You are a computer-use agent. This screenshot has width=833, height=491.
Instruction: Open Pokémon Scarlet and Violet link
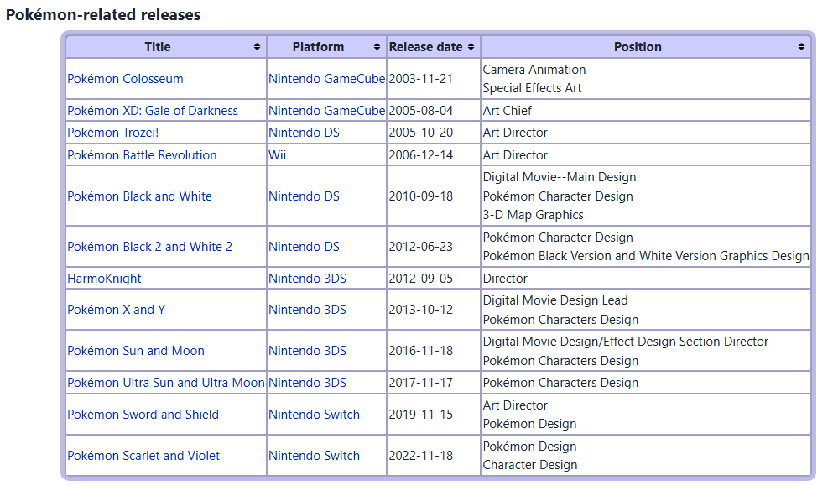(144, 456)
